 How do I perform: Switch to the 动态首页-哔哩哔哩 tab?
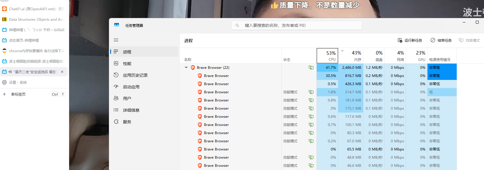(x=34, y=40)
